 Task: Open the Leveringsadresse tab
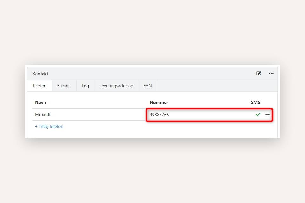click(x=116, y=86)
